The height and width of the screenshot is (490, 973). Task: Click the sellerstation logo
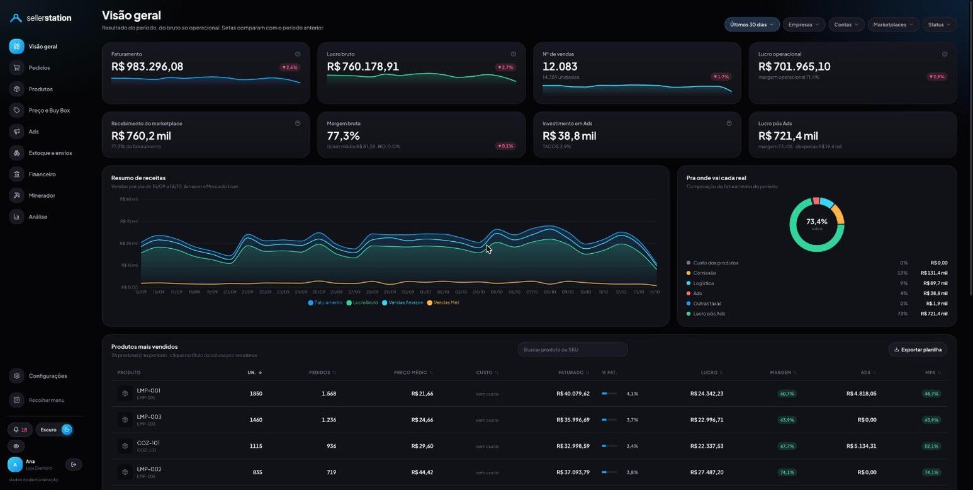pos(41,18)
